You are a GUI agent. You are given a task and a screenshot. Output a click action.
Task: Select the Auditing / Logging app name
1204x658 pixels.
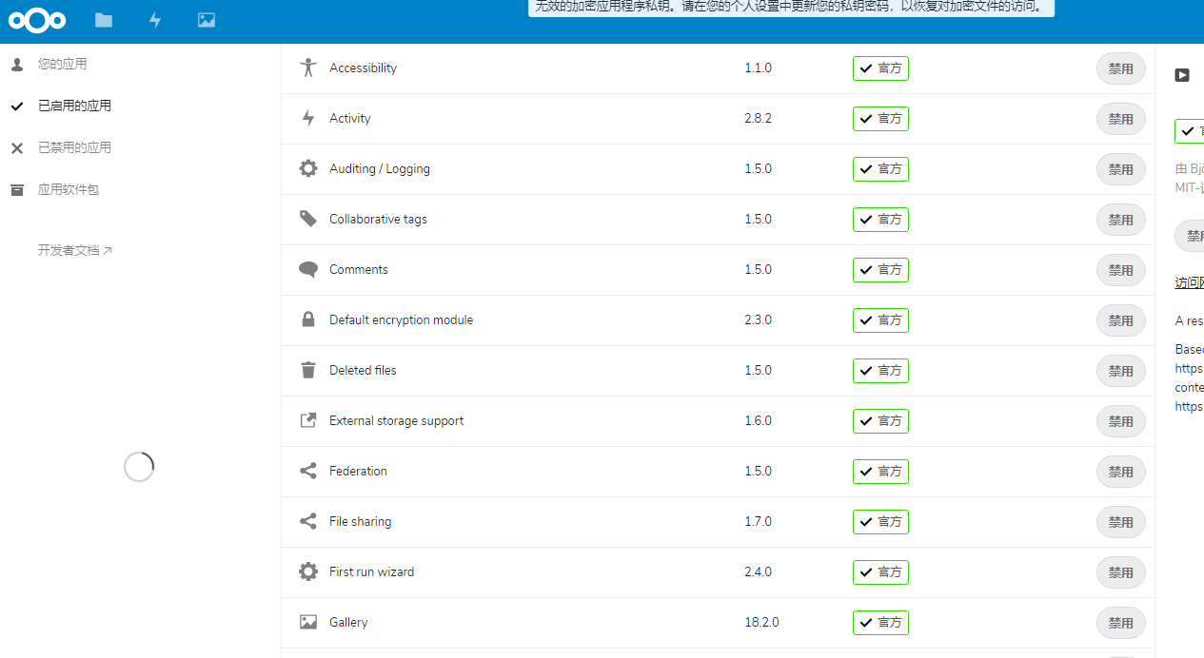(x=380, y=168)
